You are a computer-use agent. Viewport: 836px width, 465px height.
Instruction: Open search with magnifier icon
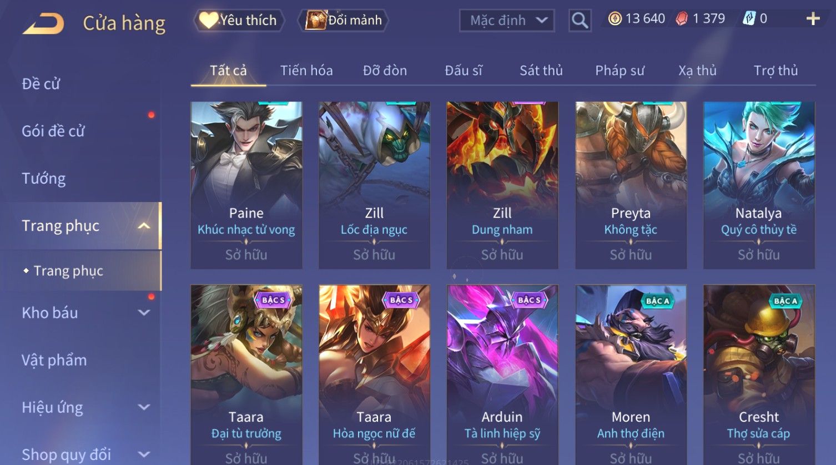point(580,21)
